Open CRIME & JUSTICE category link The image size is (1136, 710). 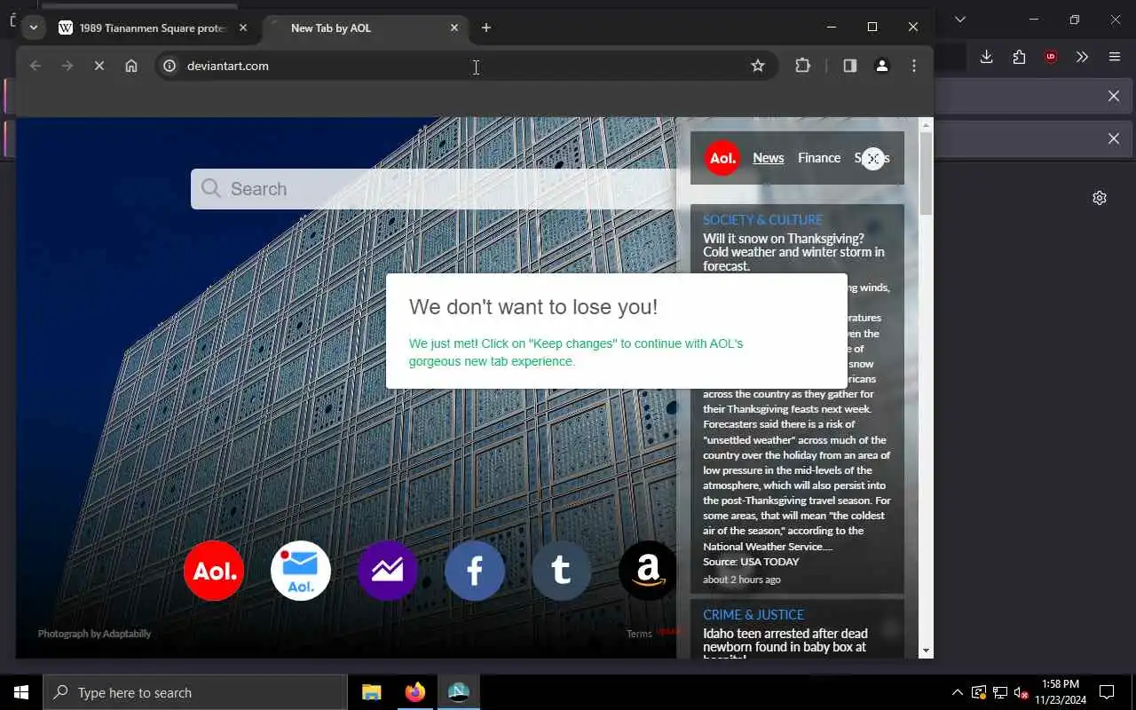(753, 615)
